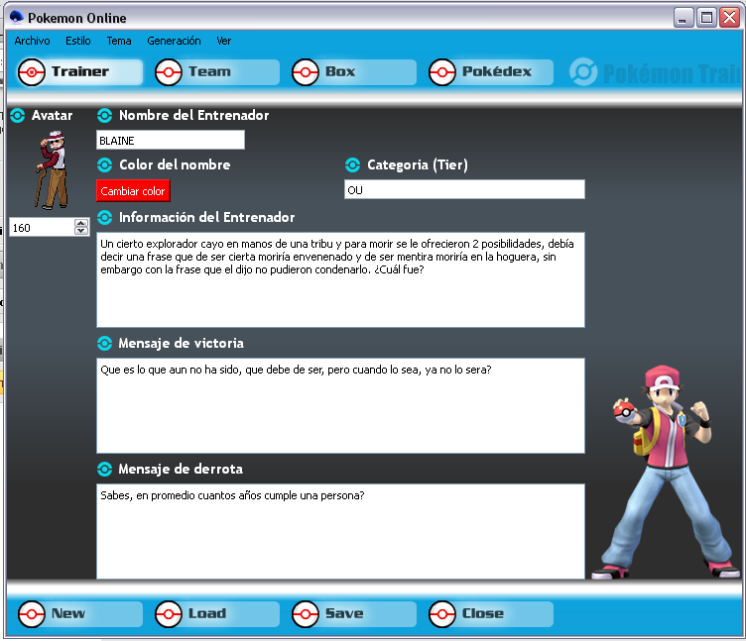The height and width of the screenshot is (641, 746).
Task: Open the Ver menu
Action: click(x=223, y=41)
